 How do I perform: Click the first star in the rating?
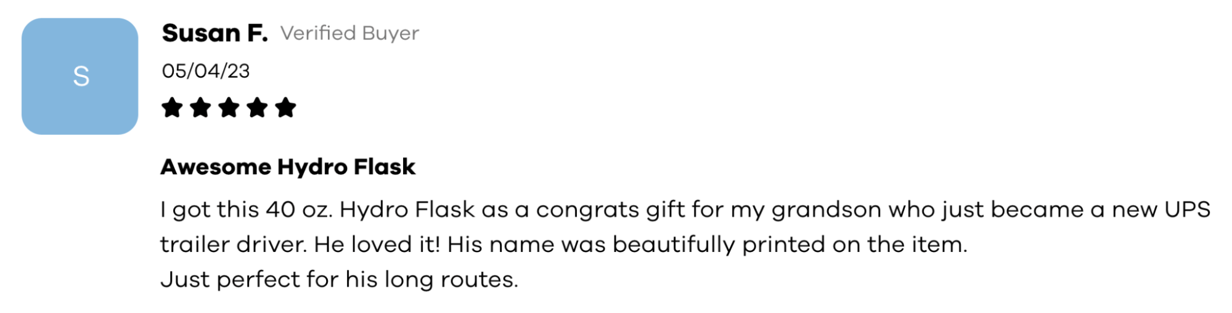[172, 108]
